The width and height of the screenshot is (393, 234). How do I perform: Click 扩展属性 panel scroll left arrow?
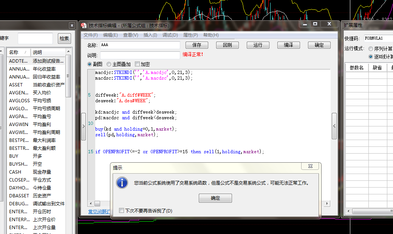348,211
